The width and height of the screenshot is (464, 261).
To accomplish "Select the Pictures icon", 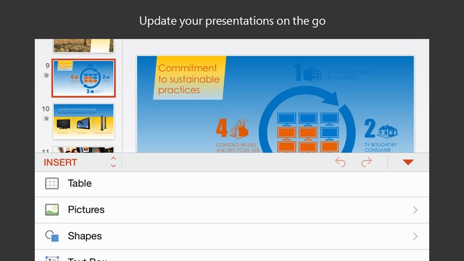I will click(x=51, y=210).
